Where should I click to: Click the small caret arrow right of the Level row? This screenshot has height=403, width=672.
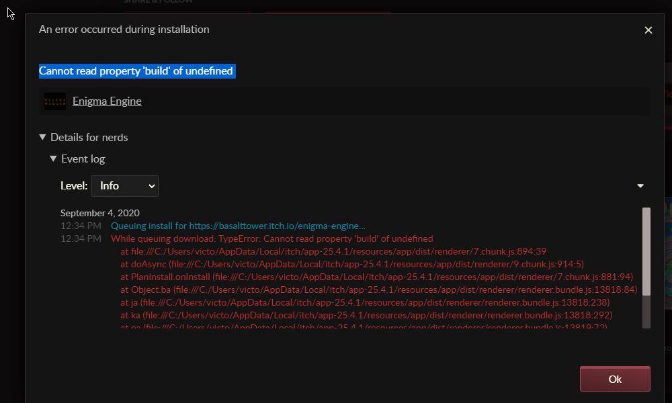coord(640,186)
